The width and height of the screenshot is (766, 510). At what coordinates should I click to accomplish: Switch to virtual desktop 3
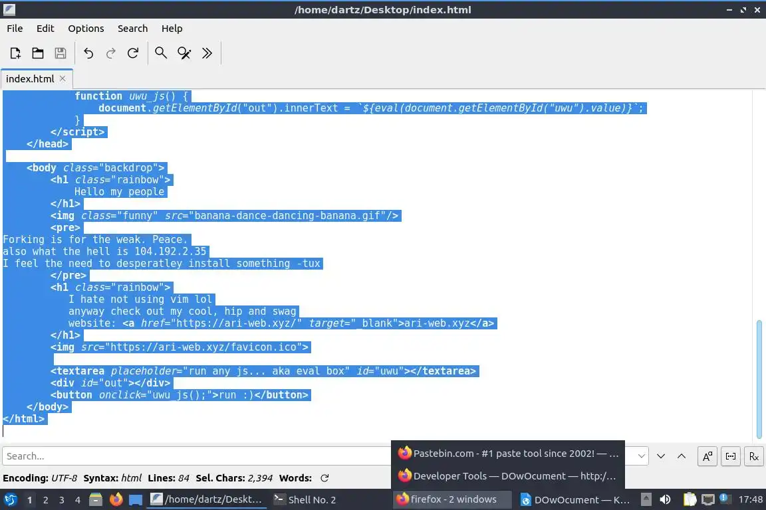pos(62,500)
